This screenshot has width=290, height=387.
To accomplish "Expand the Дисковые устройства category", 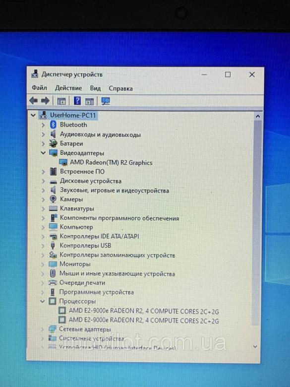I will click(x=43, y=181).
